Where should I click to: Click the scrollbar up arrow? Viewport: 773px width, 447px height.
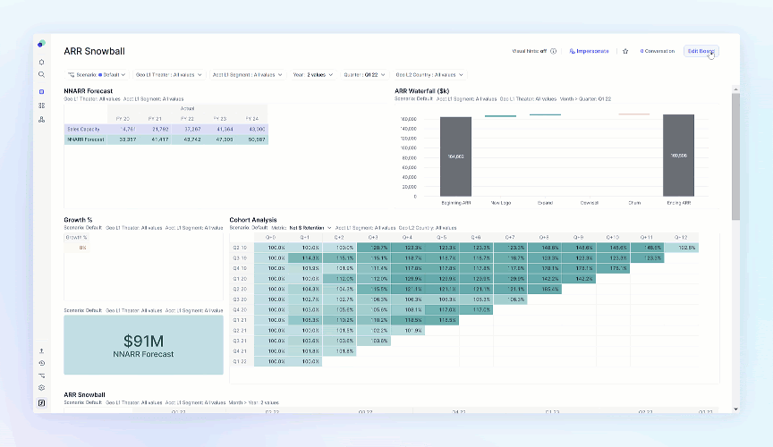click(x=735, y=89)
